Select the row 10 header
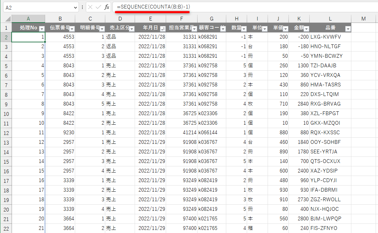378x233 pixels. tap(6, 113)
